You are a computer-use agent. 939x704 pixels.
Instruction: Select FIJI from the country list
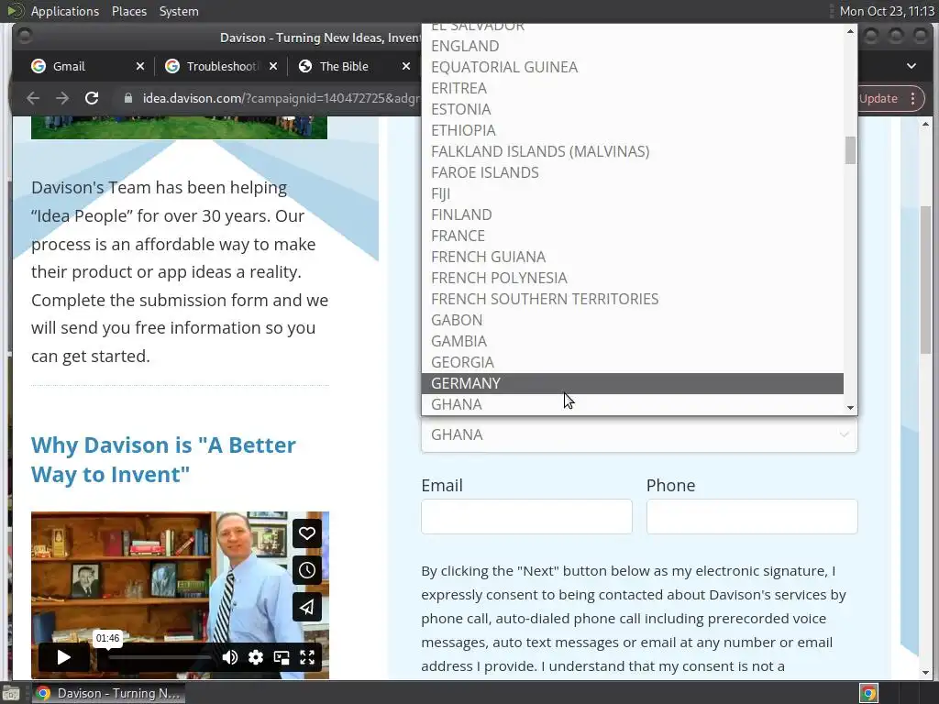(x=633, y=193)
